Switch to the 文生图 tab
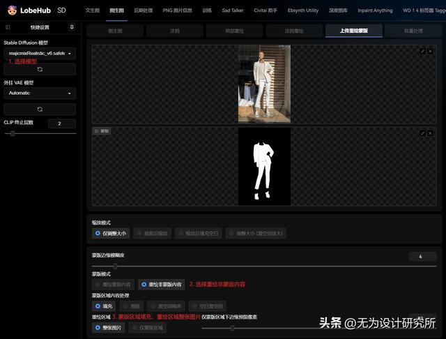 point(92,10)
